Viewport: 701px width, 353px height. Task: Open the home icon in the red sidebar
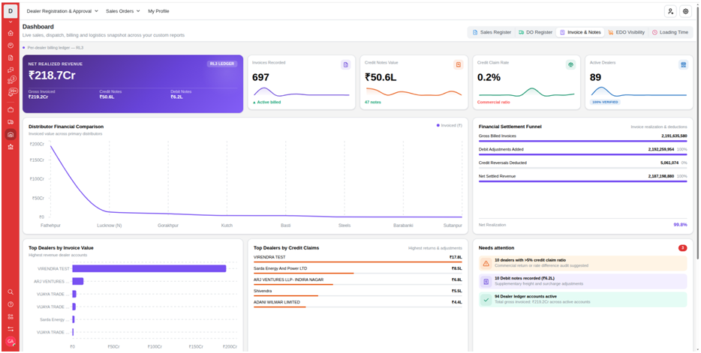(x=11, y=33)
